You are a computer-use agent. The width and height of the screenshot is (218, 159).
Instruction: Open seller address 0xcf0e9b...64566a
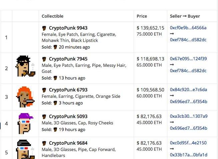click(x=188, y=28)
